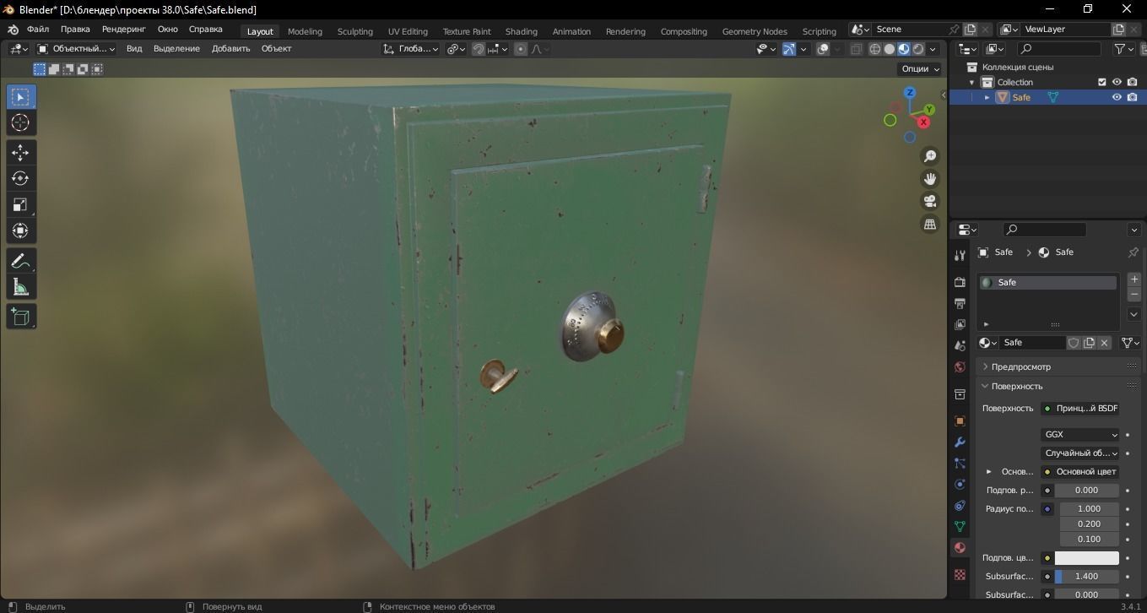The image size is (1147, 613).
Task: Open the Texture properties checker tab
Action: (960, 574)
